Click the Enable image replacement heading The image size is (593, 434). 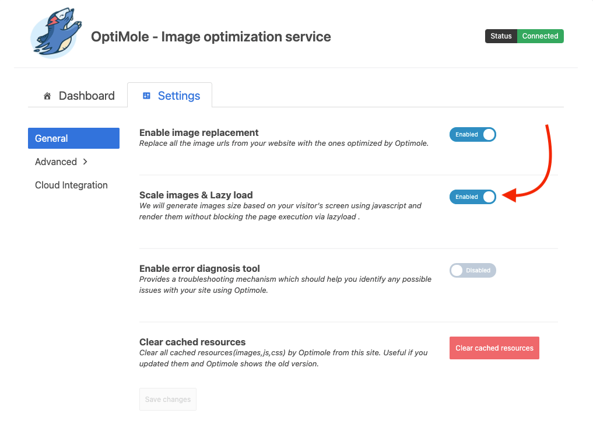point(199,133)
